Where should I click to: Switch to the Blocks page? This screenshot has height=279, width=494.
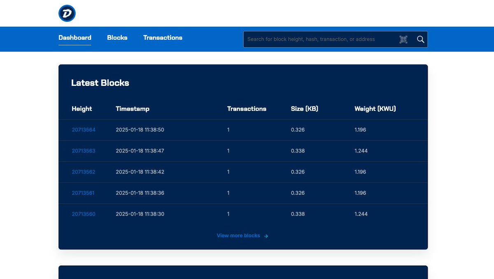point(117,37)
